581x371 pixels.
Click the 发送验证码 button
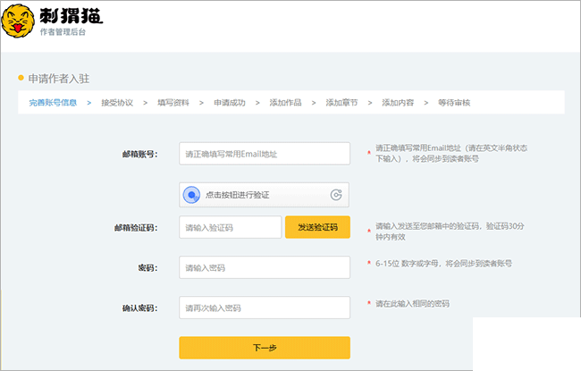[317, 227]
